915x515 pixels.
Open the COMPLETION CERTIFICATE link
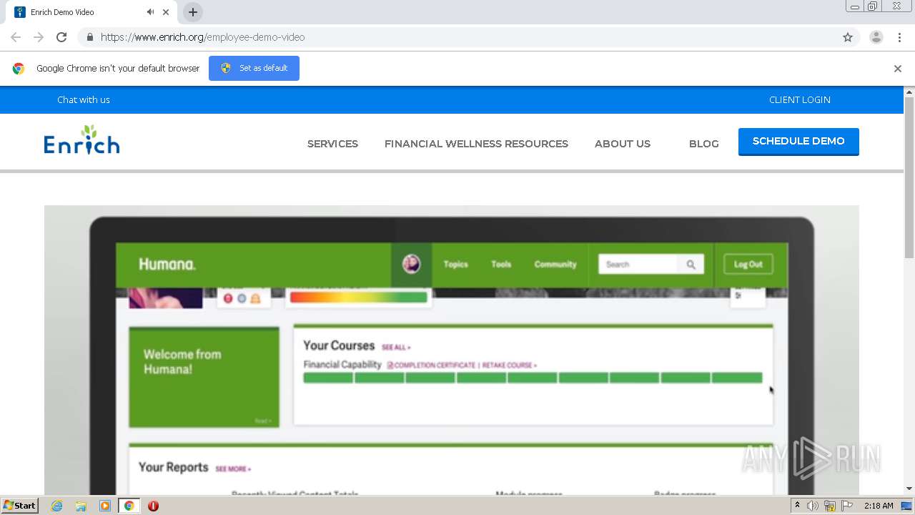(432, 366)
